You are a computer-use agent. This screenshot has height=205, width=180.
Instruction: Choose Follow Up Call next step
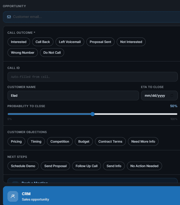point(86,166)
